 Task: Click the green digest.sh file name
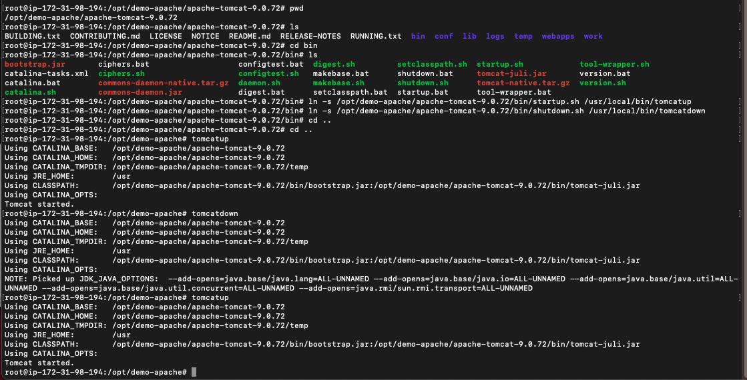[334, 64]
